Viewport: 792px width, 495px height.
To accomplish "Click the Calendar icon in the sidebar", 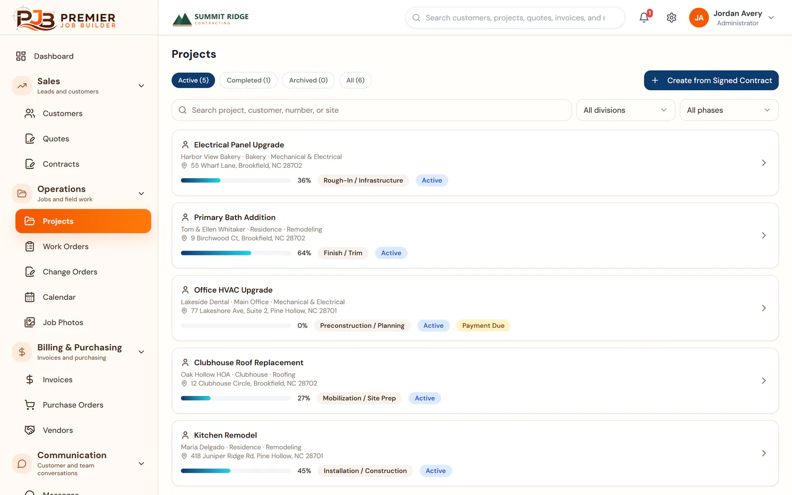I will pos(30,297).
